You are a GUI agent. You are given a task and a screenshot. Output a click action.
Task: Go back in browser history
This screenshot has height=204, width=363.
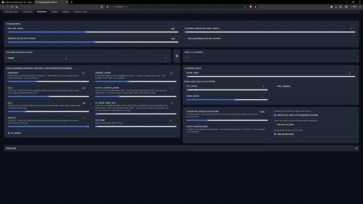pyautogui.click(x=3, y=7)
